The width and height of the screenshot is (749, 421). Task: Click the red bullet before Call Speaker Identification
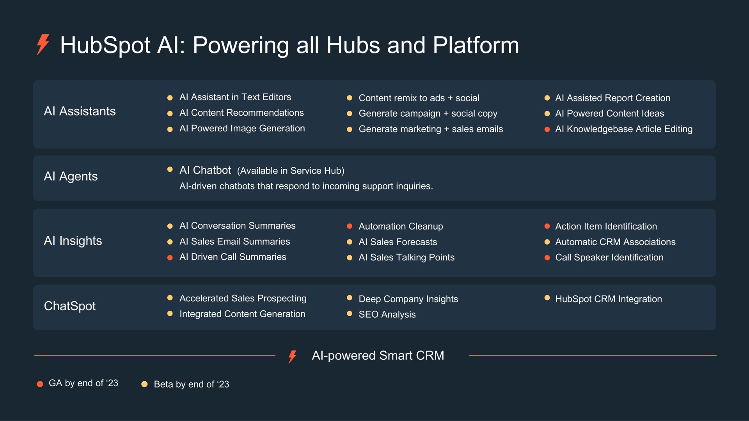(x=547, y=258)
